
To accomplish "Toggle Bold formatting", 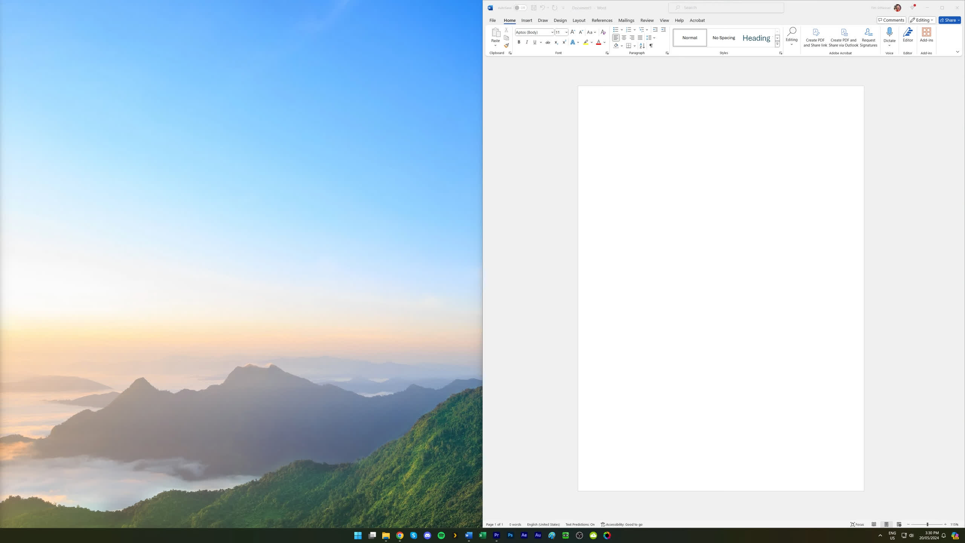I will click(519, 42).
